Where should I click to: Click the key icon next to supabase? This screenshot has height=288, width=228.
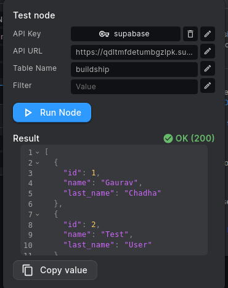coord(104,34)
